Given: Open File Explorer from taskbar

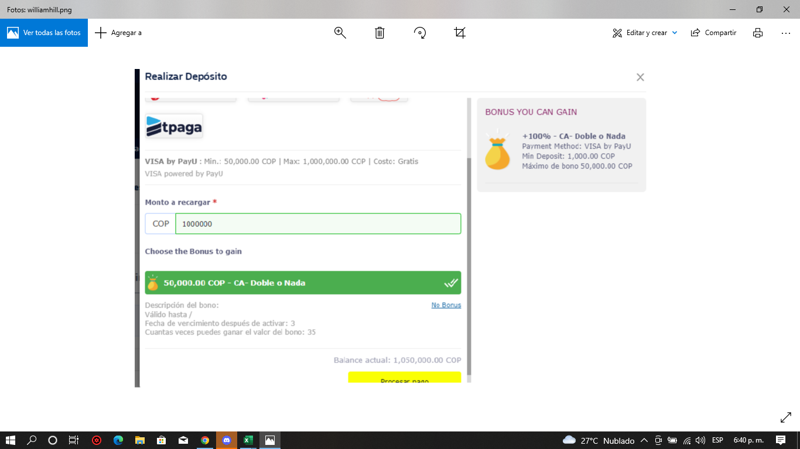Looking at the screenshot, I should pyautogui.click(x=140, y=440).
